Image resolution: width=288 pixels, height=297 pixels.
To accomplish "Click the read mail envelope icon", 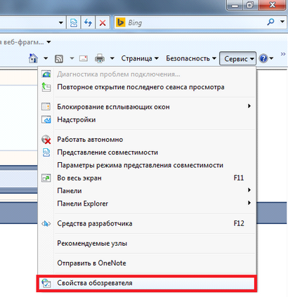I will point(84,58).
